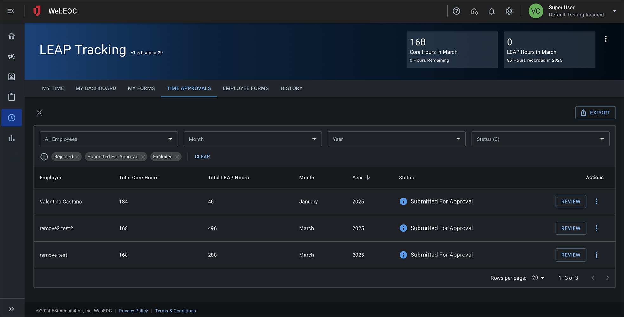The height and width of the screenshot is (317, 624).
Task: Review Valentina Castano's submission
Action: point(571,202)
